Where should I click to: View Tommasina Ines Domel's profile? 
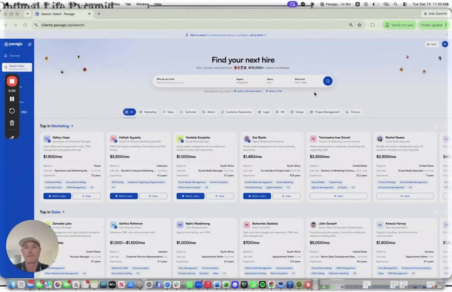(x=338, y=196)
